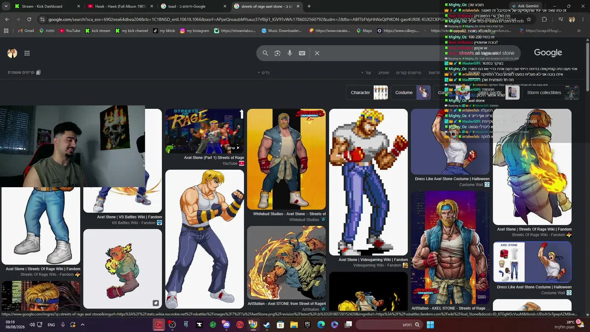Show the hidden bookmarks overflow

(579, 30)
